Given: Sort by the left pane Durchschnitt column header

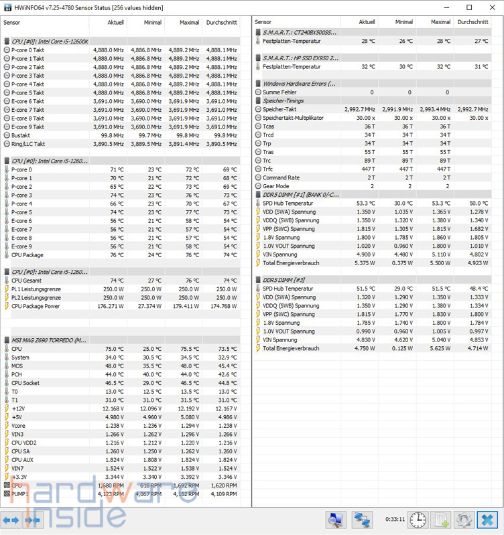Looking at the screenshot, I should coord(222,23).
